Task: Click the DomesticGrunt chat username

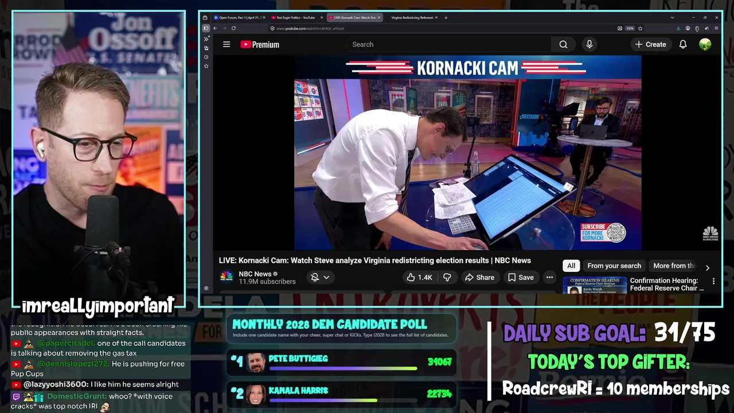Action: click(77, 396)
